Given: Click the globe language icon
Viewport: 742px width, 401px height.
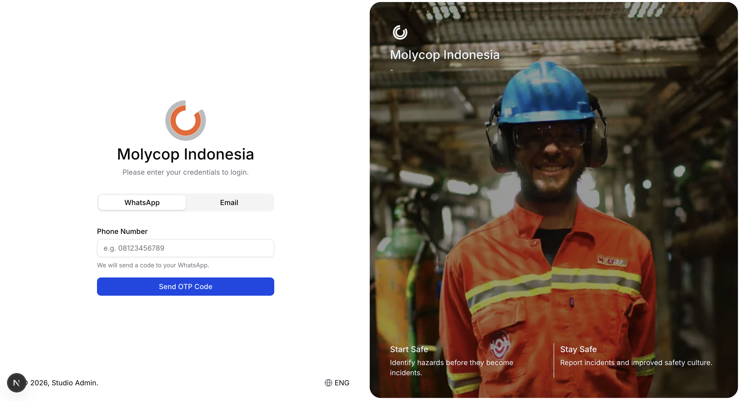Looking at the screenshot, I should tap(328, 383).
